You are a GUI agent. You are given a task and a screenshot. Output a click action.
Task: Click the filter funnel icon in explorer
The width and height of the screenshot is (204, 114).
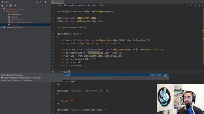pos(7,6)
